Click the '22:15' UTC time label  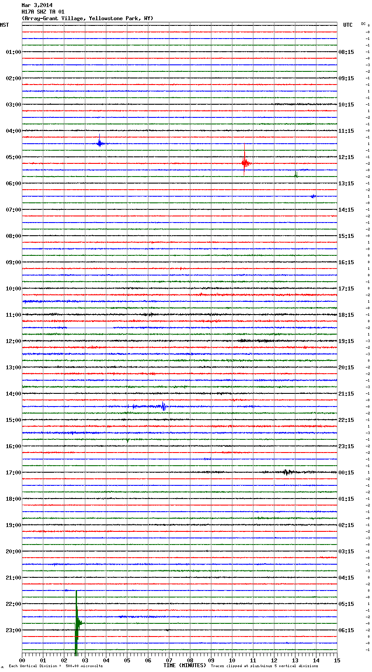346,420
